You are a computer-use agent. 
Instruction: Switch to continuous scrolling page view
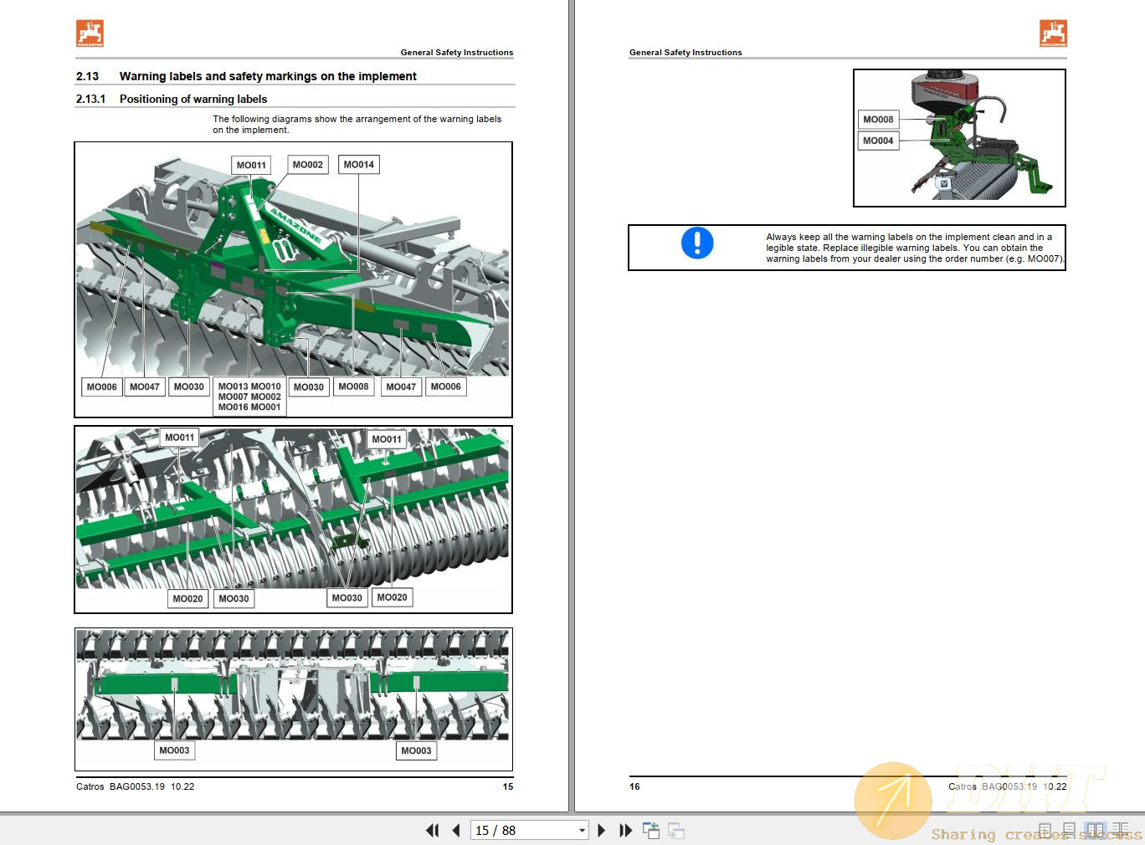(x=1069, y=830)
